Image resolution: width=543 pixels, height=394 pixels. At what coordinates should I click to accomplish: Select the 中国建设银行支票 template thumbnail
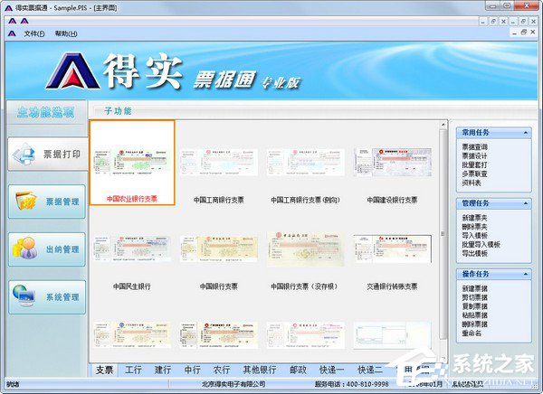pos(393,162)
